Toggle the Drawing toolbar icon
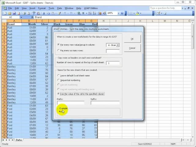This screenshot has height=147, width=196. [x=104, y=13]
